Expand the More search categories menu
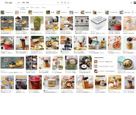The image size is (136, 115). [44, 8]
